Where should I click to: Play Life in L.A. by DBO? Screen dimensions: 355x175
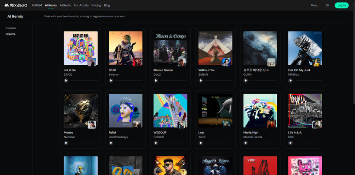point(290,143)
